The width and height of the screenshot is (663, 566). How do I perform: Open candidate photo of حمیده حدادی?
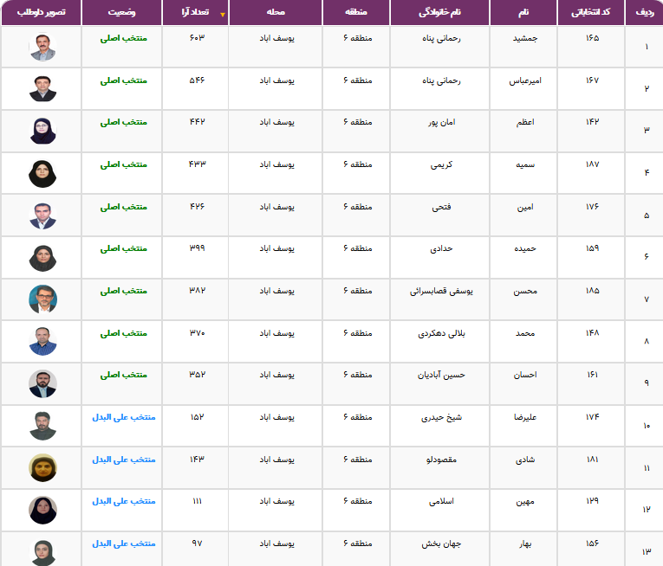pos(42,258)
